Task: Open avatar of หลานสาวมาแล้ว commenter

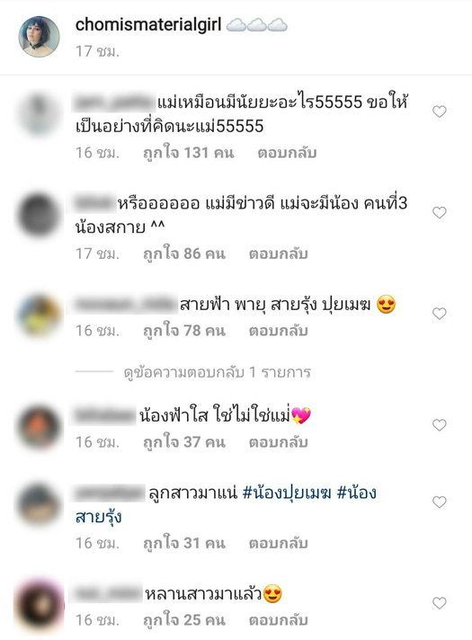Action: 40,605
